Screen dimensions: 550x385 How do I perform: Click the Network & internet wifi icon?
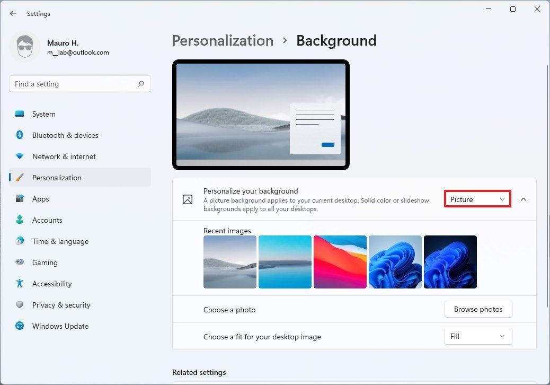pyautogui.click(x=20, y=156)
